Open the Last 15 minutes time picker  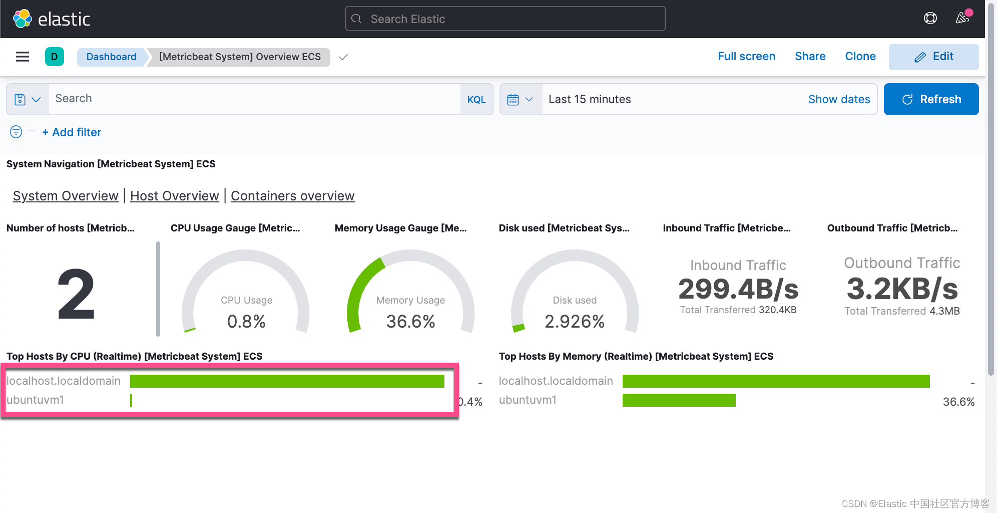(x=590, y=99)
